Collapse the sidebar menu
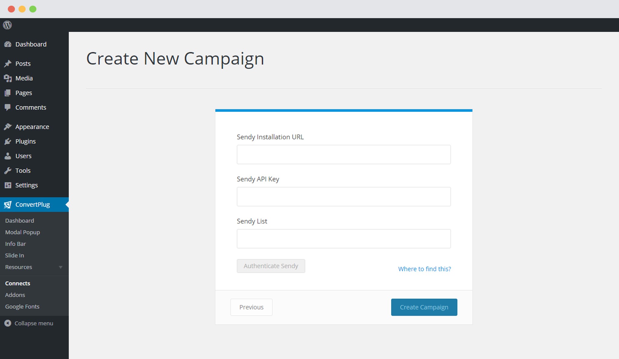Screen dimensions: 619x359 (x=29, y=323)
